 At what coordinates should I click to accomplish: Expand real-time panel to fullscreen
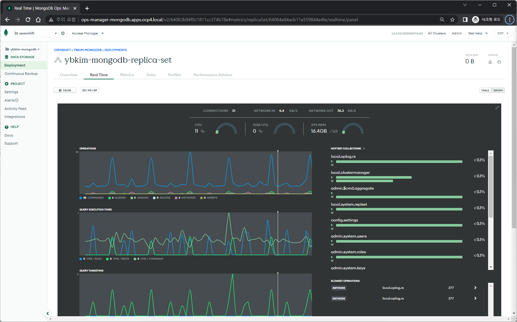click(497, 108)
